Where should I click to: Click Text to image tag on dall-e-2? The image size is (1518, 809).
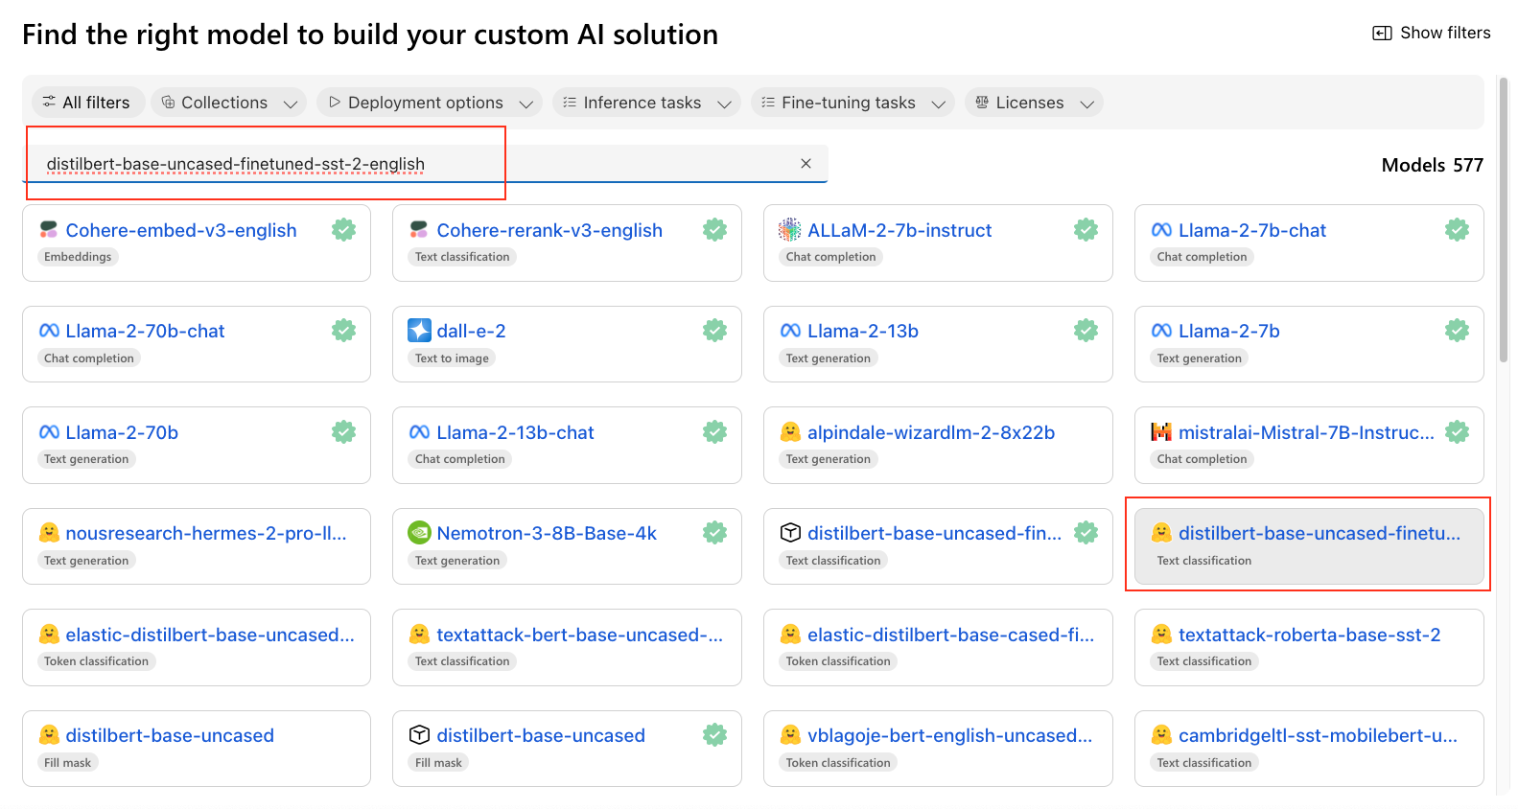pos(452,358)
